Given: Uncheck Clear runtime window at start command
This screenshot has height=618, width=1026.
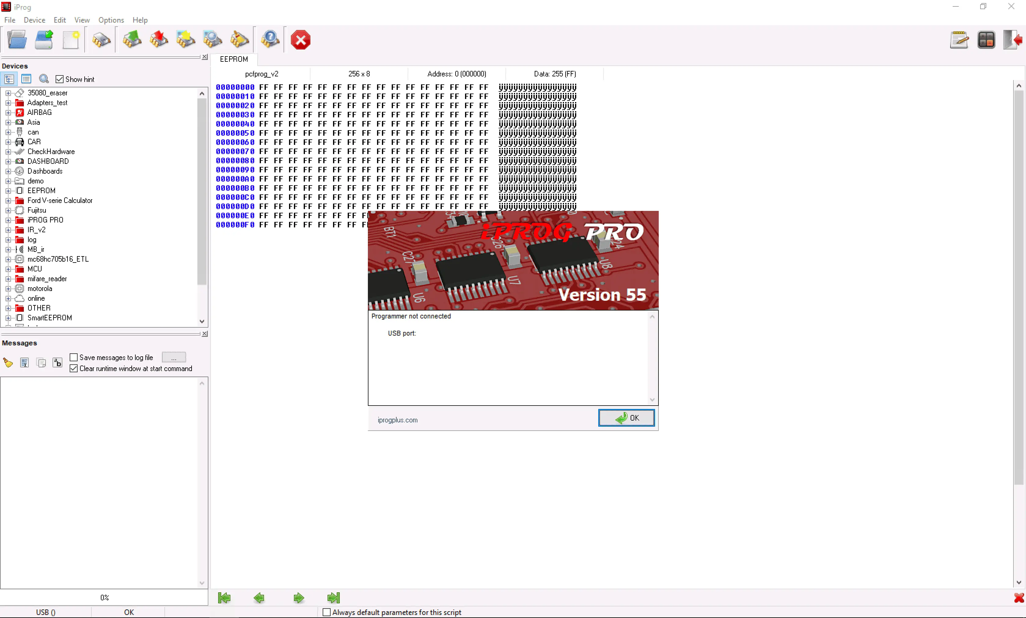Looking at the screenshot, I should pyautogui.click(x=74, y=369).
